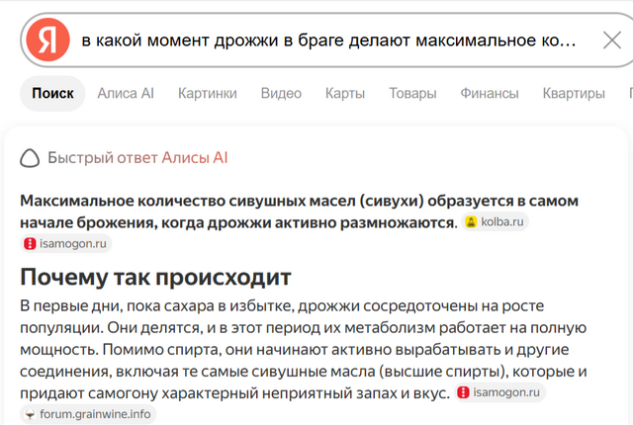Screen dimensions: 633x425
Task: Clear the search query with the X icon
Action: tap(612, 41)
